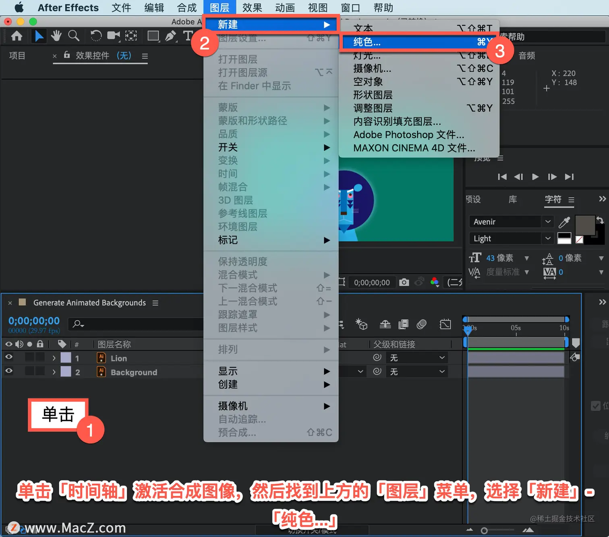Image resolution: width=609 pixels, height=537 pixels.
Task: Open the kerning dropdown arrow
Action: [x=526, y=273]
